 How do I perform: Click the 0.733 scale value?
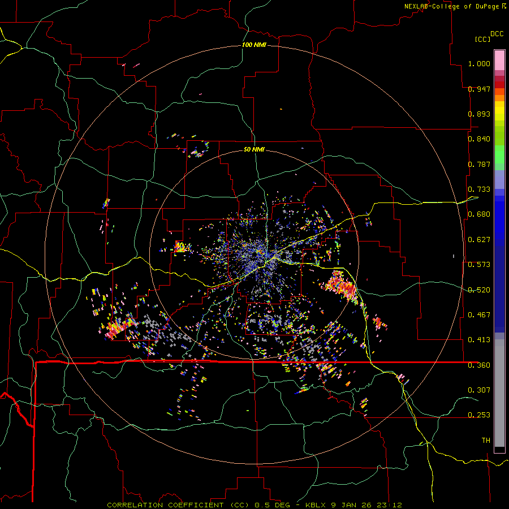[479, 189]
